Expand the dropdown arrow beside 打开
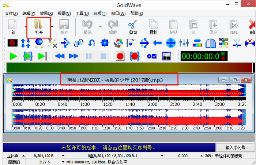Screen dimensions: 256x165 pyautogui.click(x=52, y=26)
